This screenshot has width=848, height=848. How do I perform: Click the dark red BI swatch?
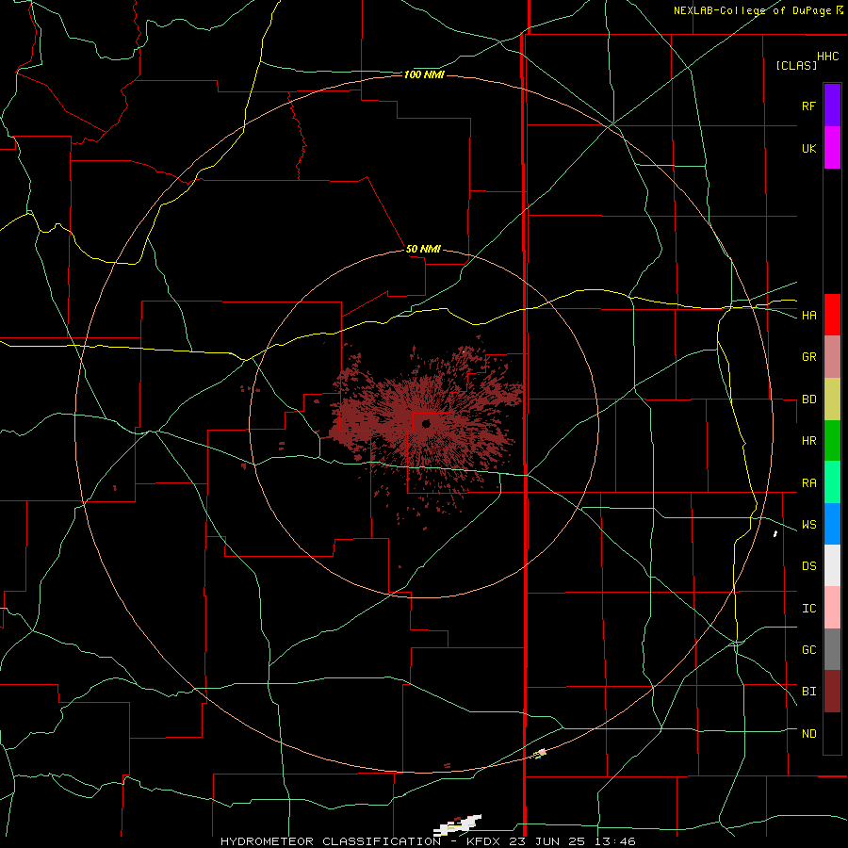tap(832, 692)
